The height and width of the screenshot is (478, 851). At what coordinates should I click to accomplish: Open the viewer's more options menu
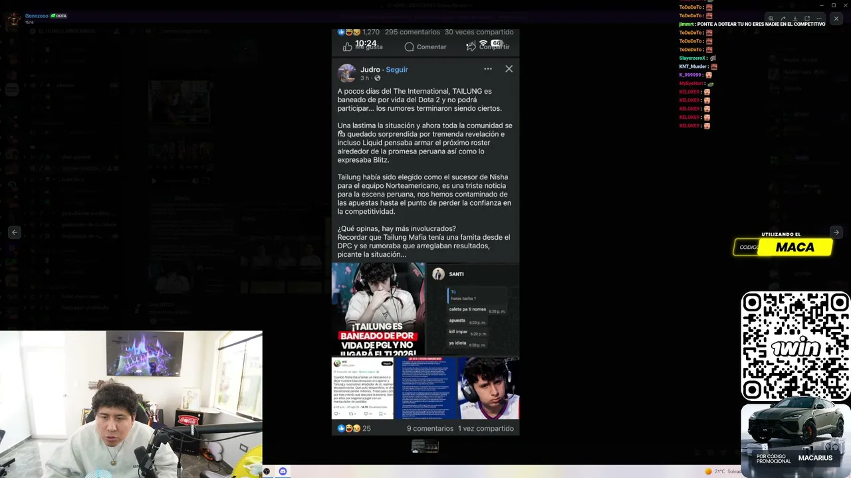click(818, 19)
